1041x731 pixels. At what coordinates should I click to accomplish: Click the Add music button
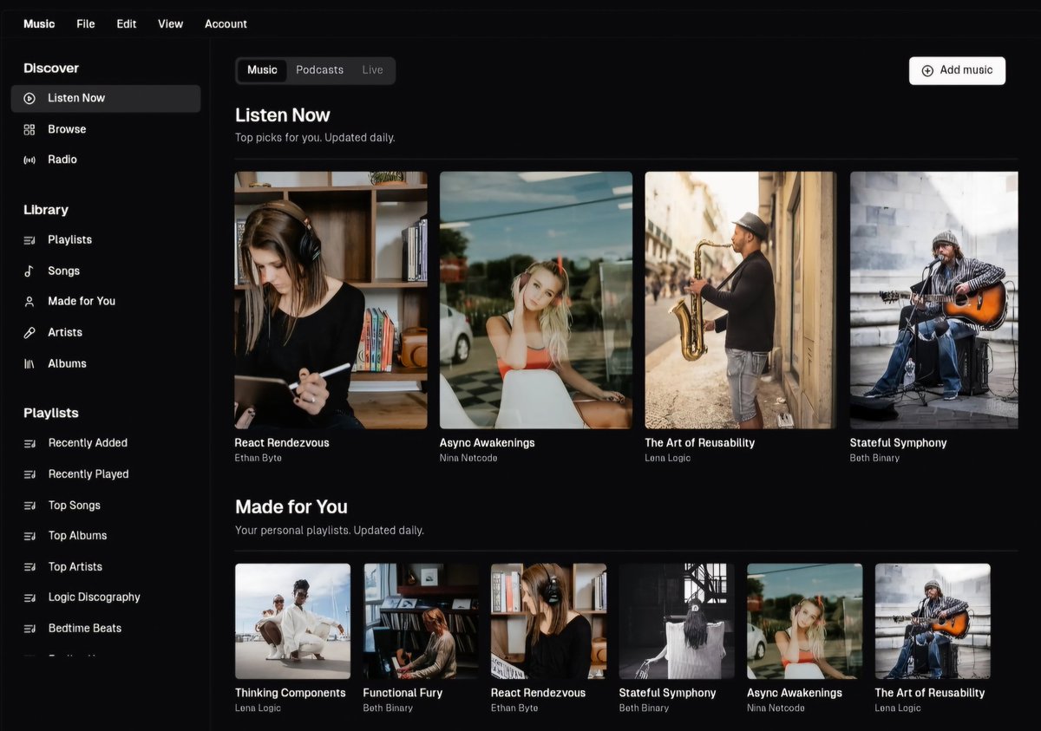[x=957, y=71]
